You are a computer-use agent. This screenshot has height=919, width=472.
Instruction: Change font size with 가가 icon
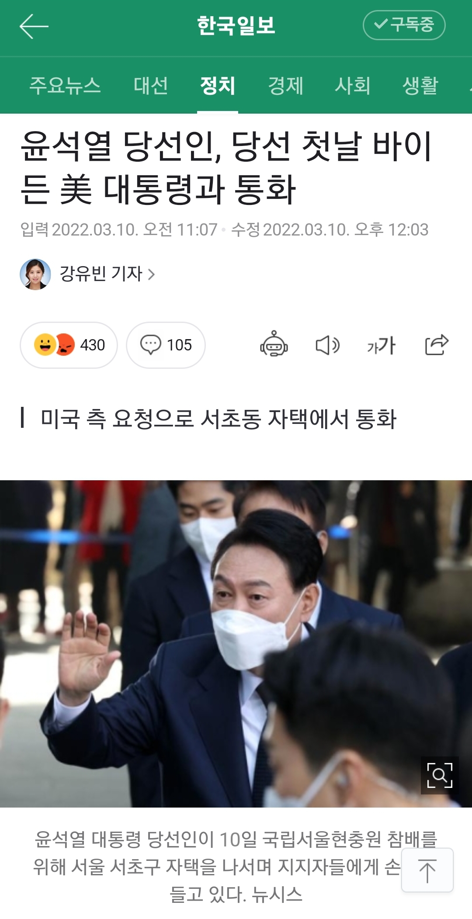click(x=381, y=345)
